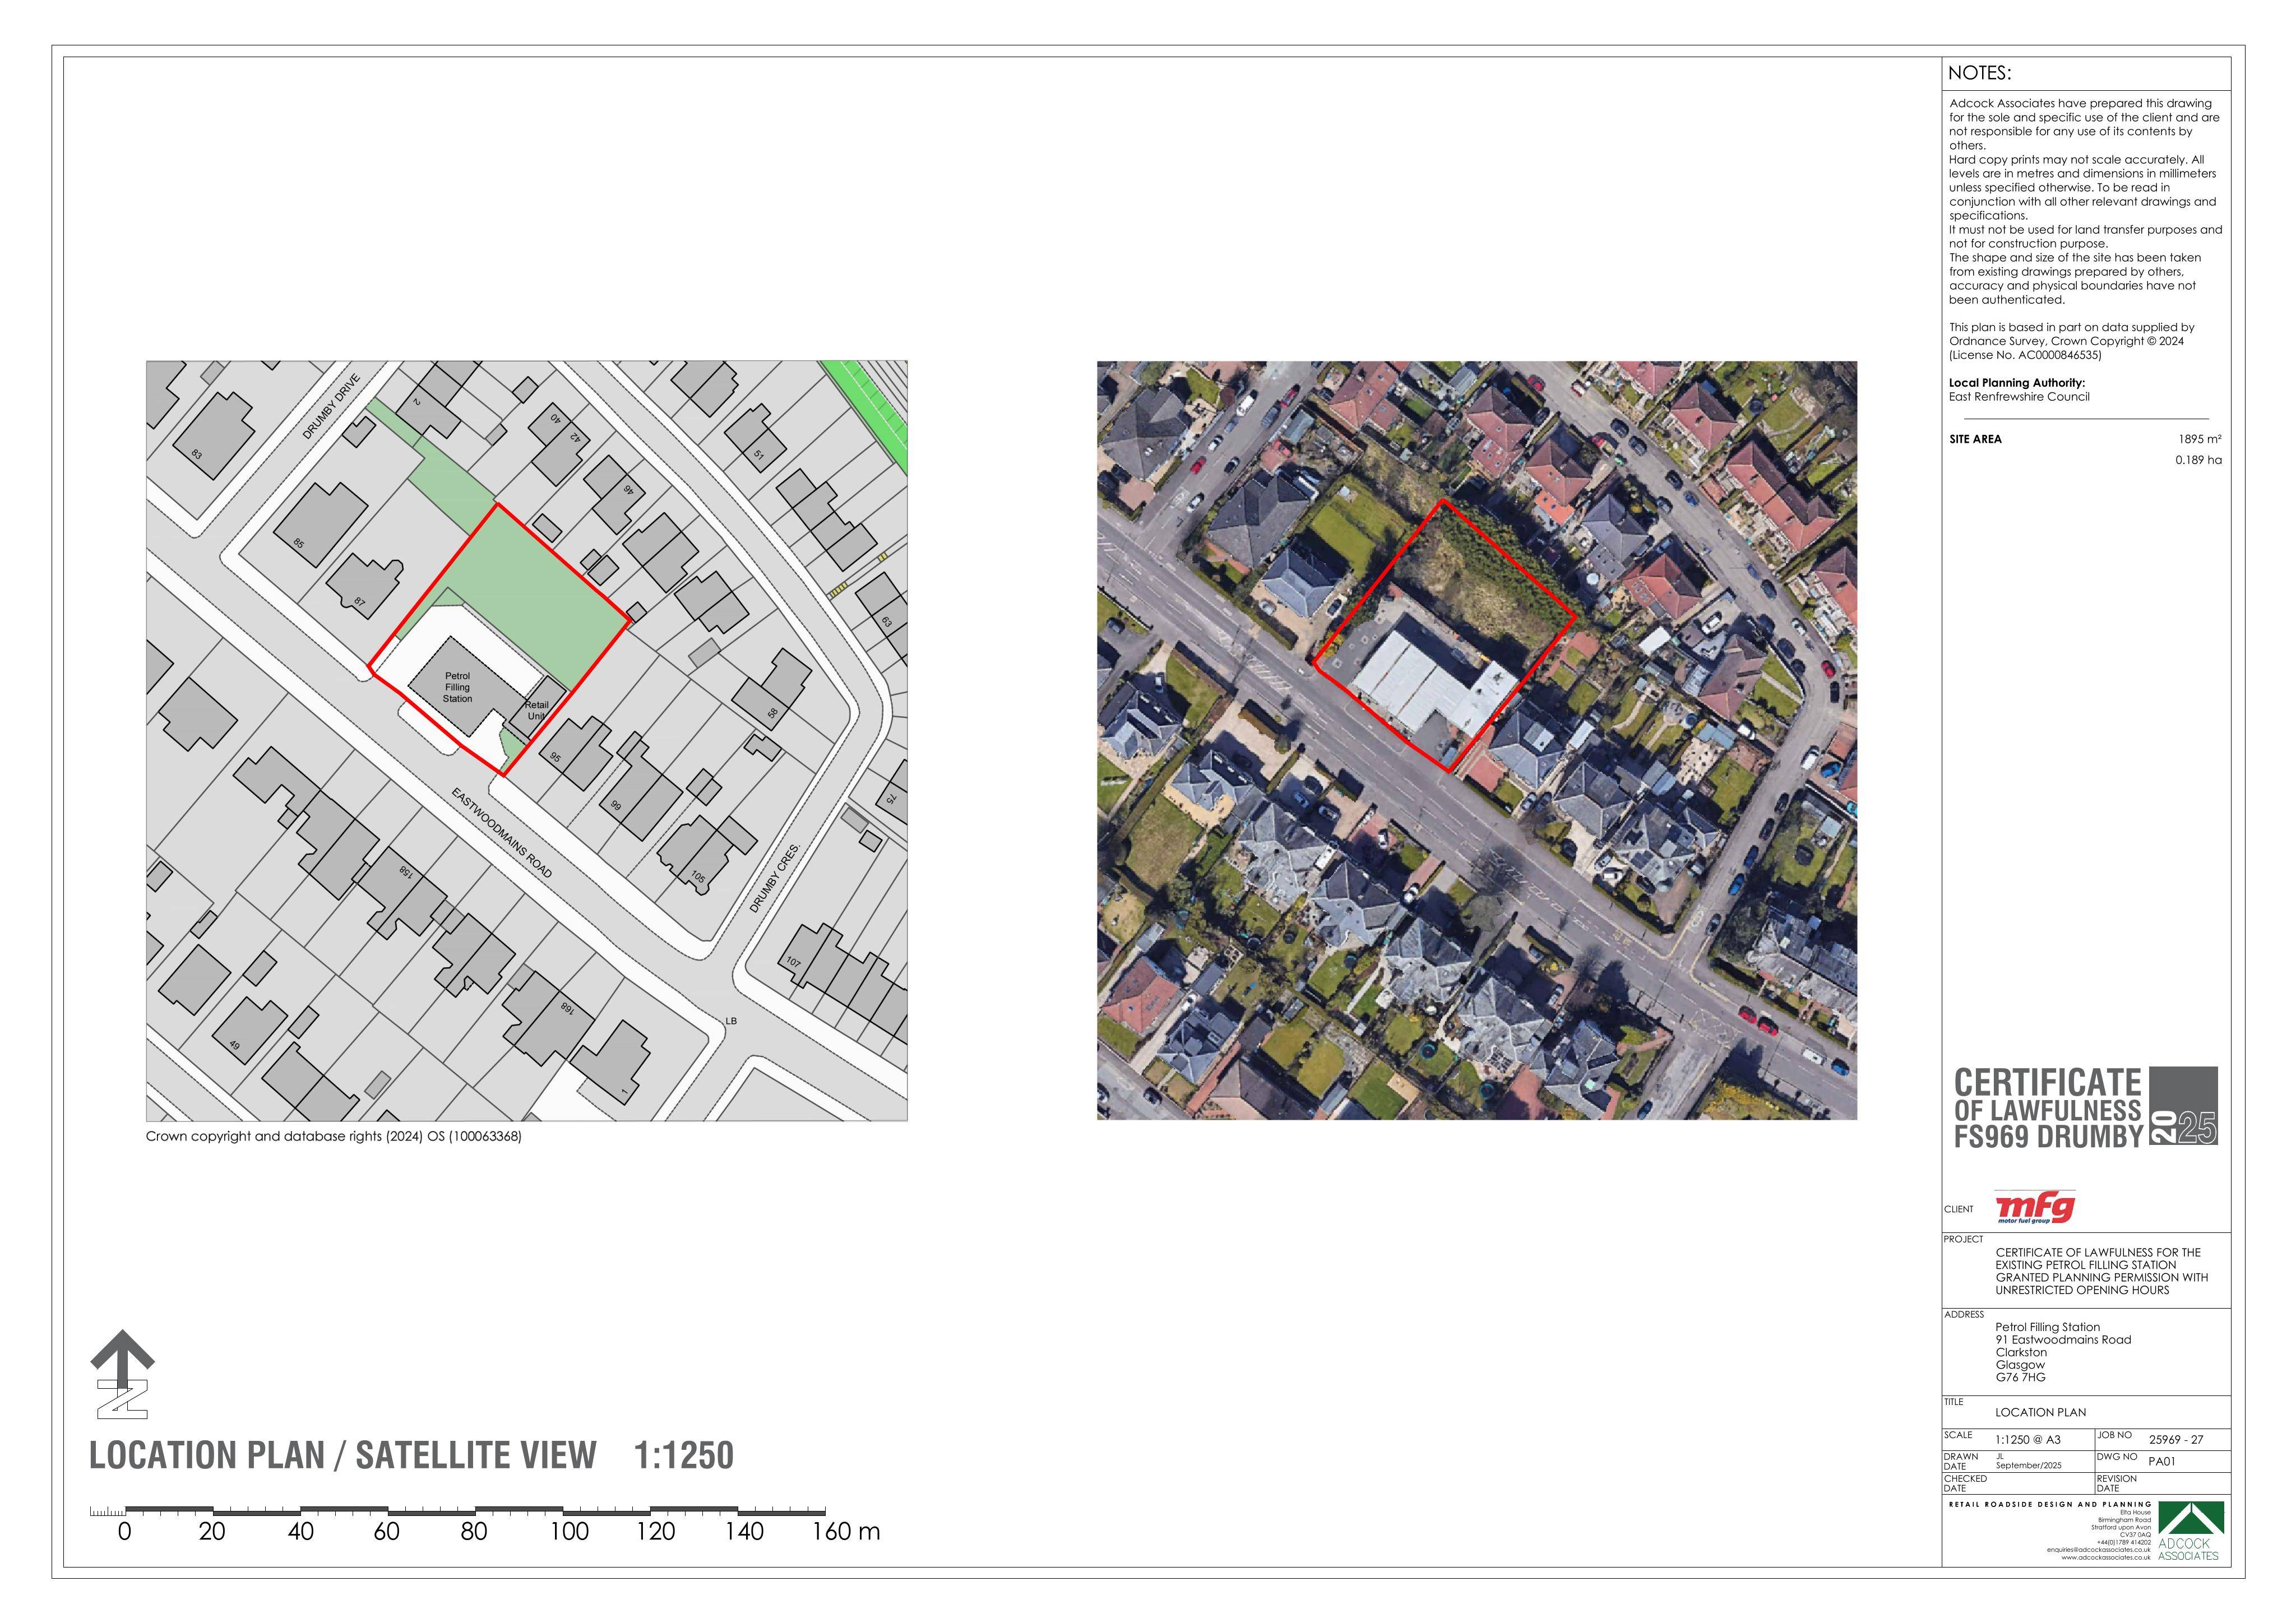Viewport: 2296px width, 1623px height.
Task: Click the 'CLIENT' field label
Action: [x=1959, y=1209]
